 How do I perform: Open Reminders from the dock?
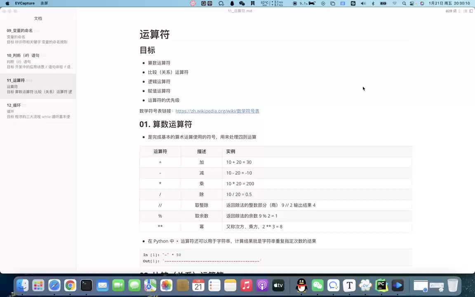[214, 285]
